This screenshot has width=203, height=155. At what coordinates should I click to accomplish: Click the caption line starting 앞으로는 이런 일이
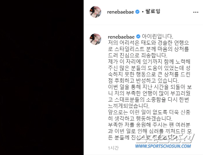coord(149,112)
